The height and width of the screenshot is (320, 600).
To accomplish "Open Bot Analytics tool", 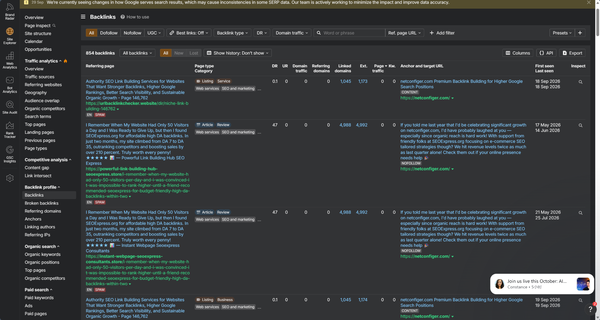I will [10, 85].
